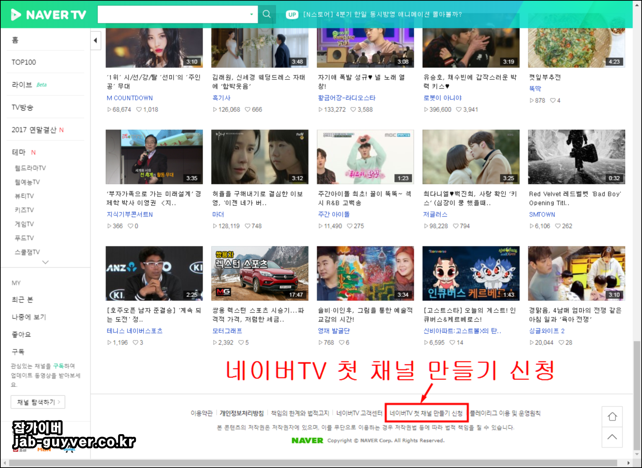Viewport: 642px width, 468px height.
Task: Collapse the sidebar with the left arrow
Action: pos(95,40)
